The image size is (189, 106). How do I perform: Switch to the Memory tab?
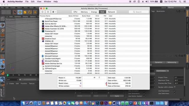coord(84,12)
